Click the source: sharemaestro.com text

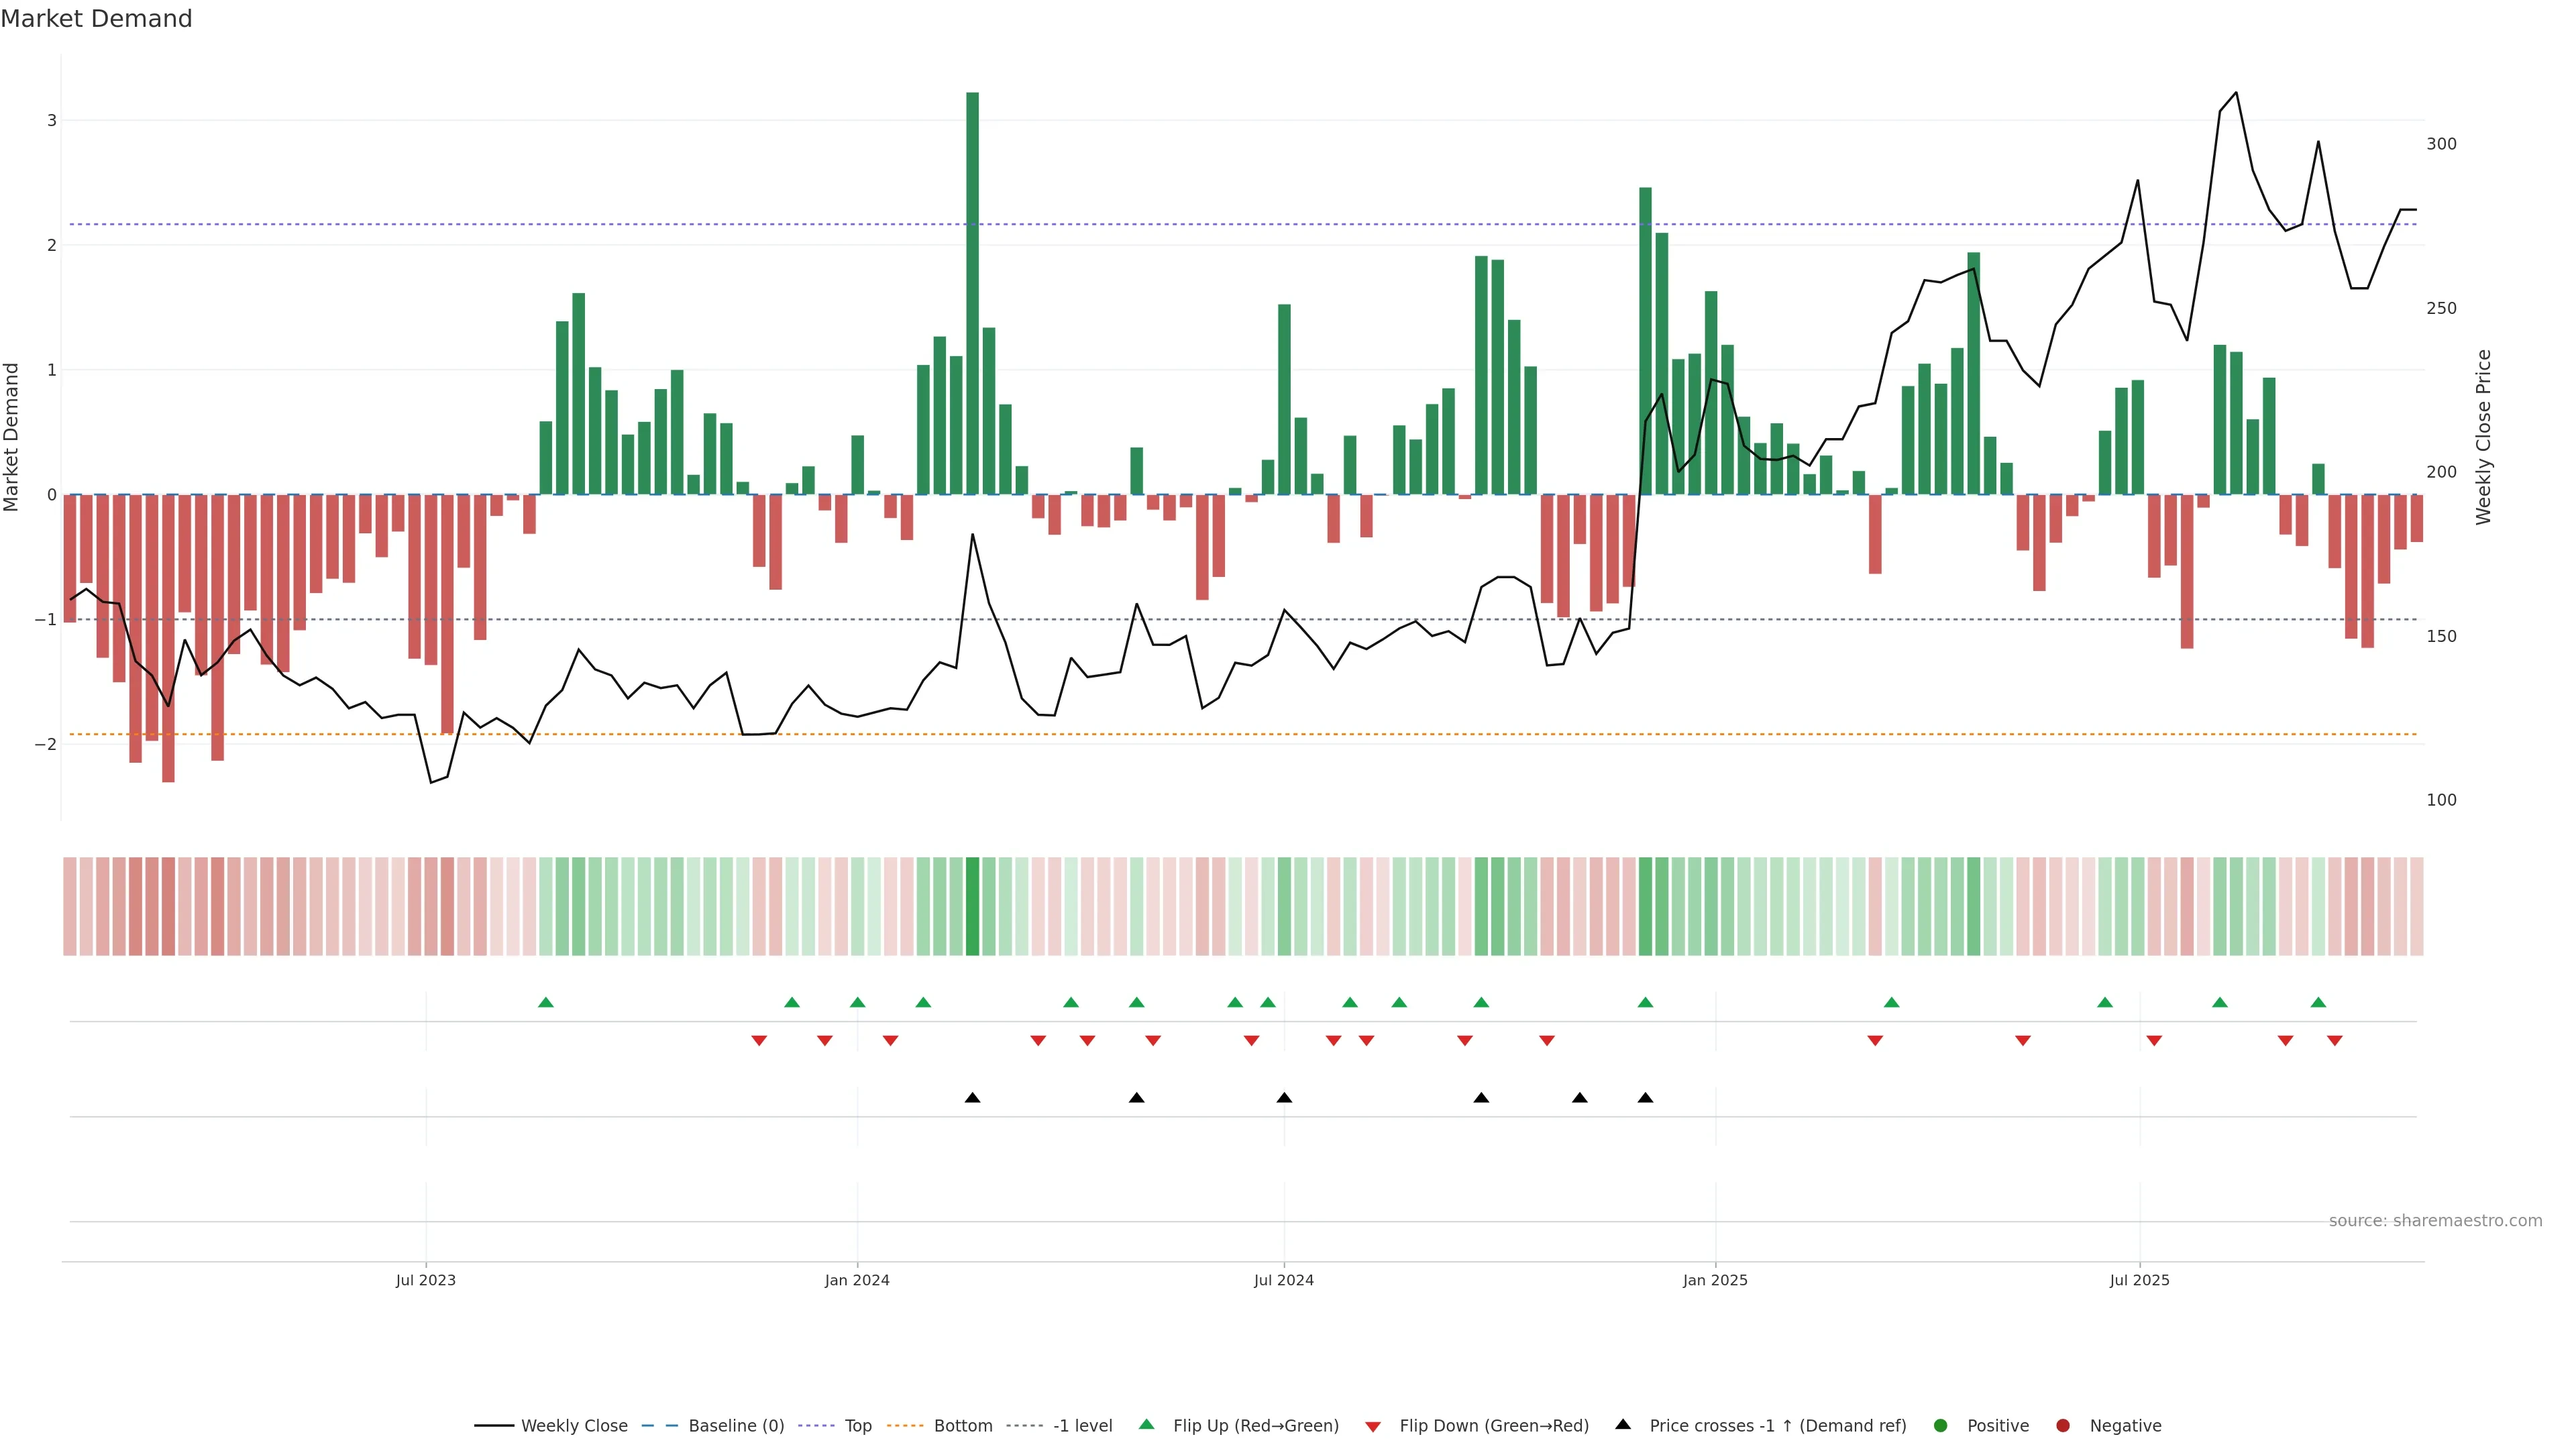click(x=2435, y=1221)
